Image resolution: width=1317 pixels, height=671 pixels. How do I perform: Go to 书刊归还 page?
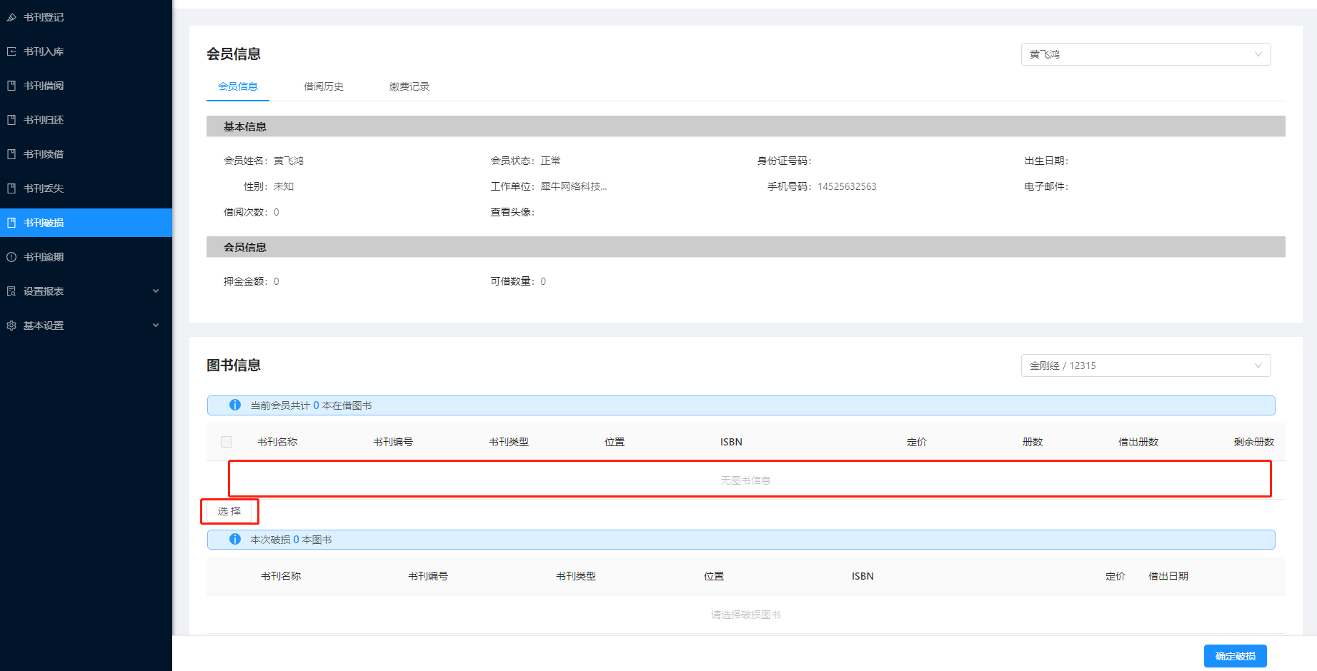(86, 120)
